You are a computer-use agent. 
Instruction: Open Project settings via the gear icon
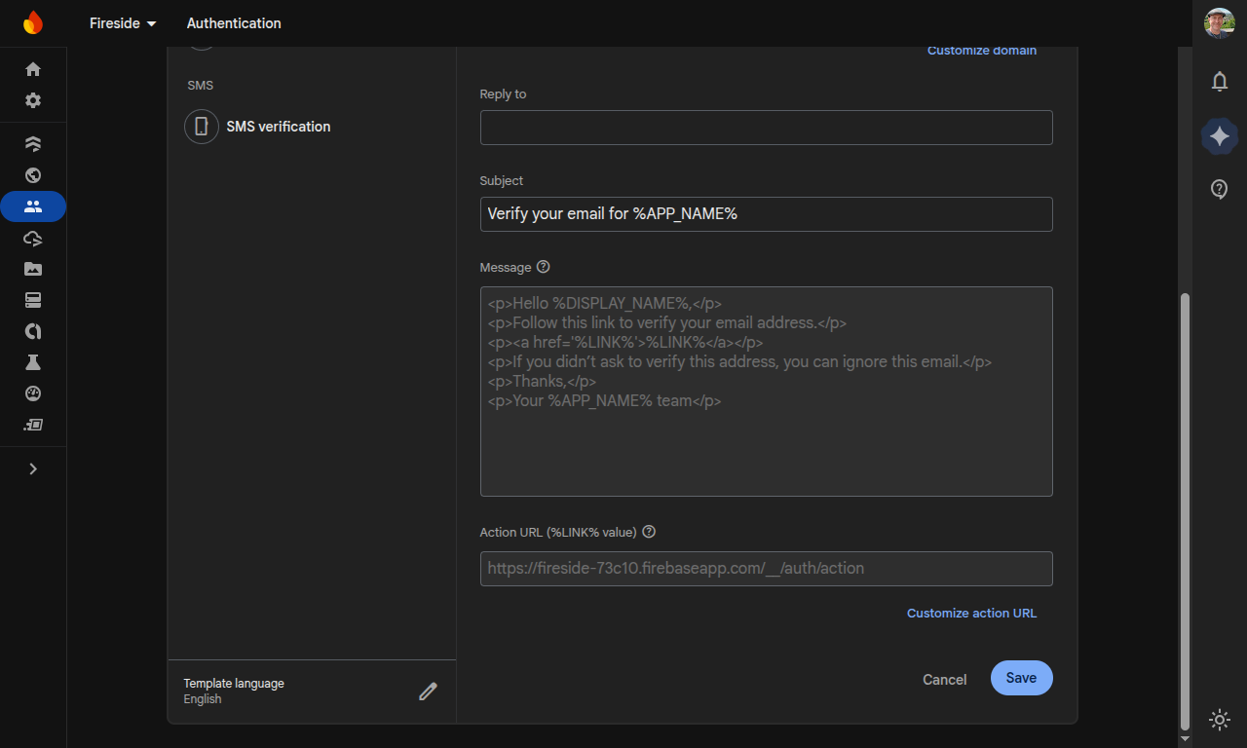(x=32, y=100)
